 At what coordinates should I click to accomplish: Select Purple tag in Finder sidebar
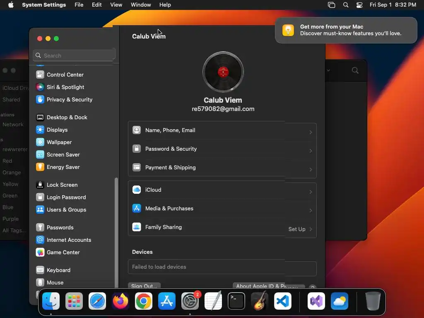(x=10, y=219)
